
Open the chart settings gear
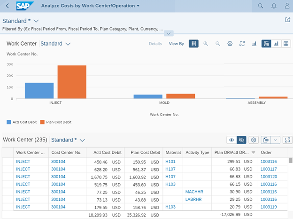click(x=230, y=44)
